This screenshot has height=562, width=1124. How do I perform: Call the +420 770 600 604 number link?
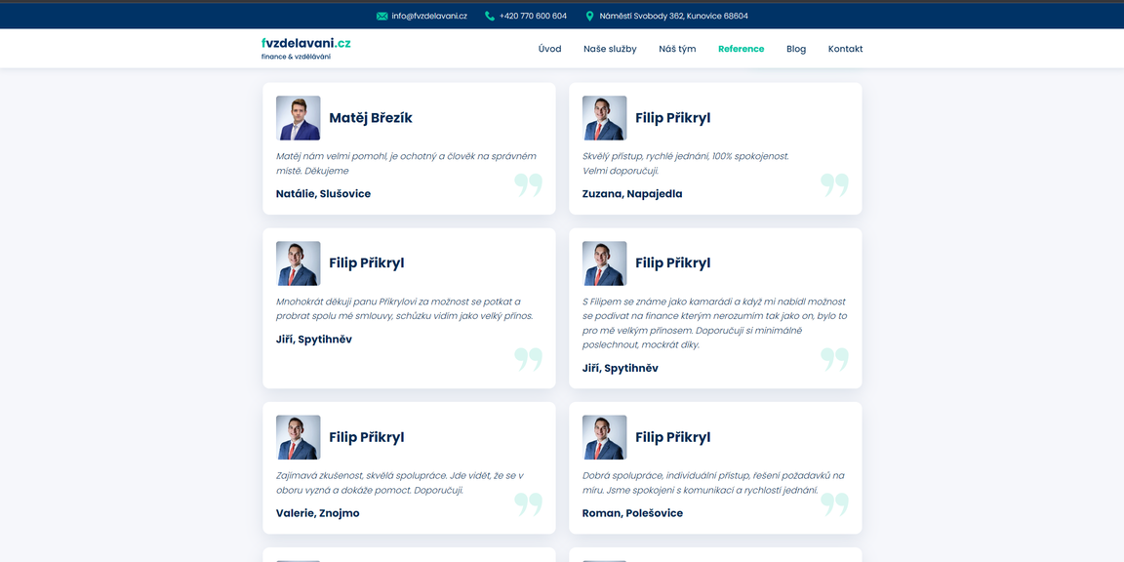pyautogui.click(x=533, y=17)
